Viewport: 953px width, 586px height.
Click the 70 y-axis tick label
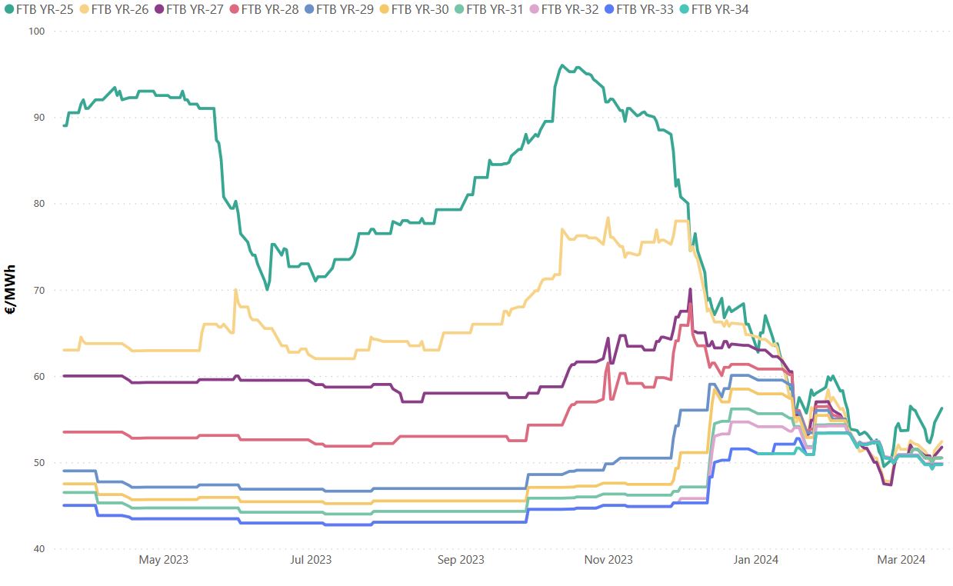point(40,290)
